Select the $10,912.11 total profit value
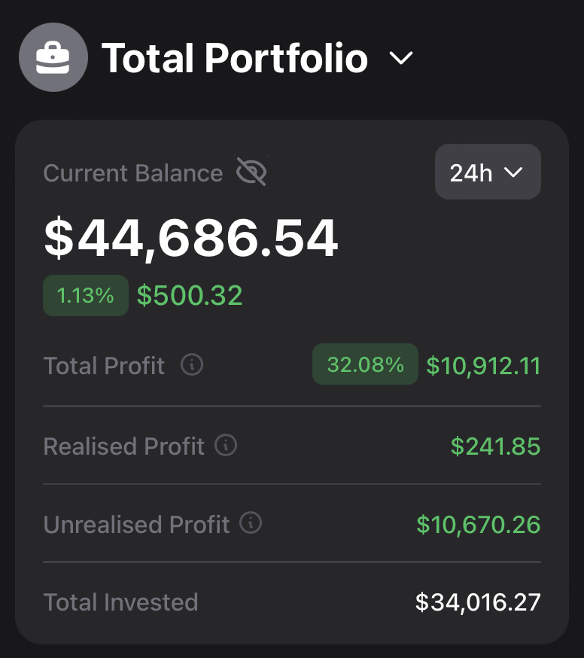This screenshot has width=584, height=658. [483, 366]
